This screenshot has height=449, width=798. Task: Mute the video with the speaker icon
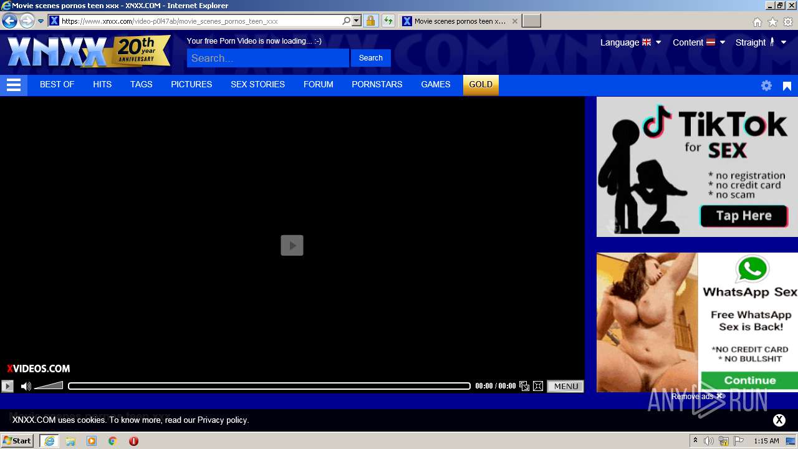[x=26, y=386]
